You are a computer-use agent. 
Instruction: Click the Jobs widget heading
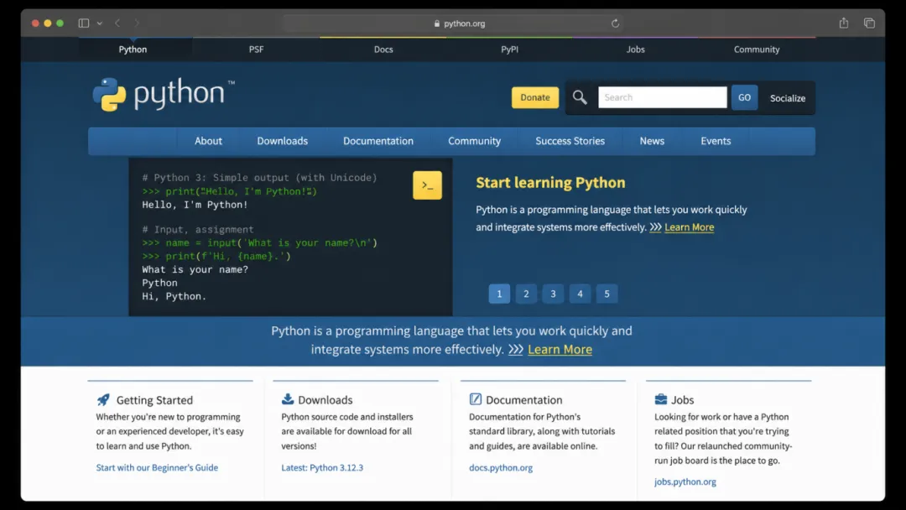tap(682, 399)
